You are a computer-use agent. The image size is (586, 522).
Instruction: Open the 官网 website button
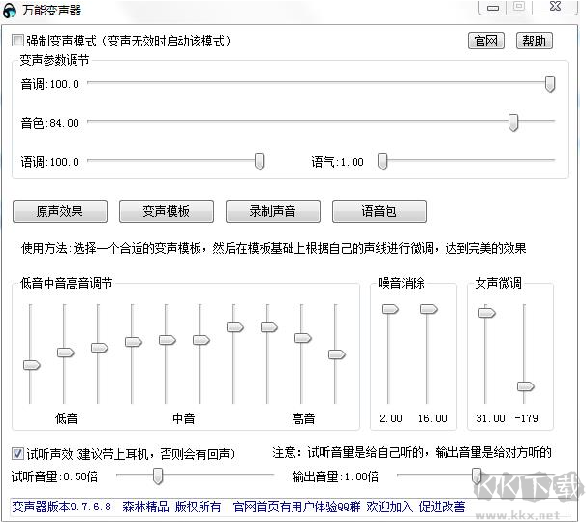point(485,41)
